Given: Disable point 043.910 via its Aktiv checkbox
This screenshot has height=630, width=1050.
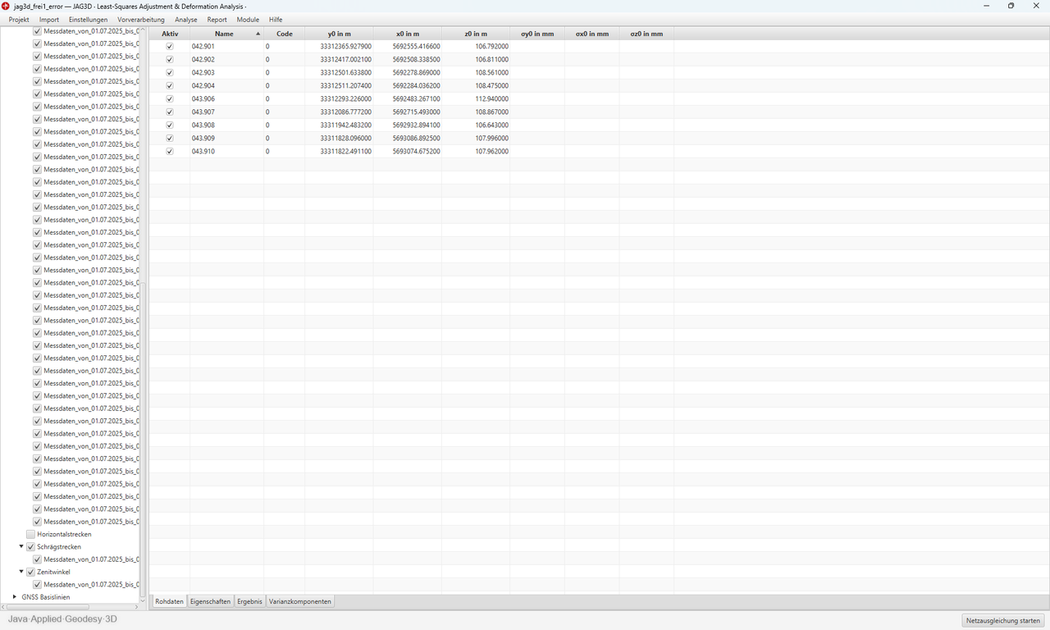Looking at the screenshot, I should click(170, 152).
